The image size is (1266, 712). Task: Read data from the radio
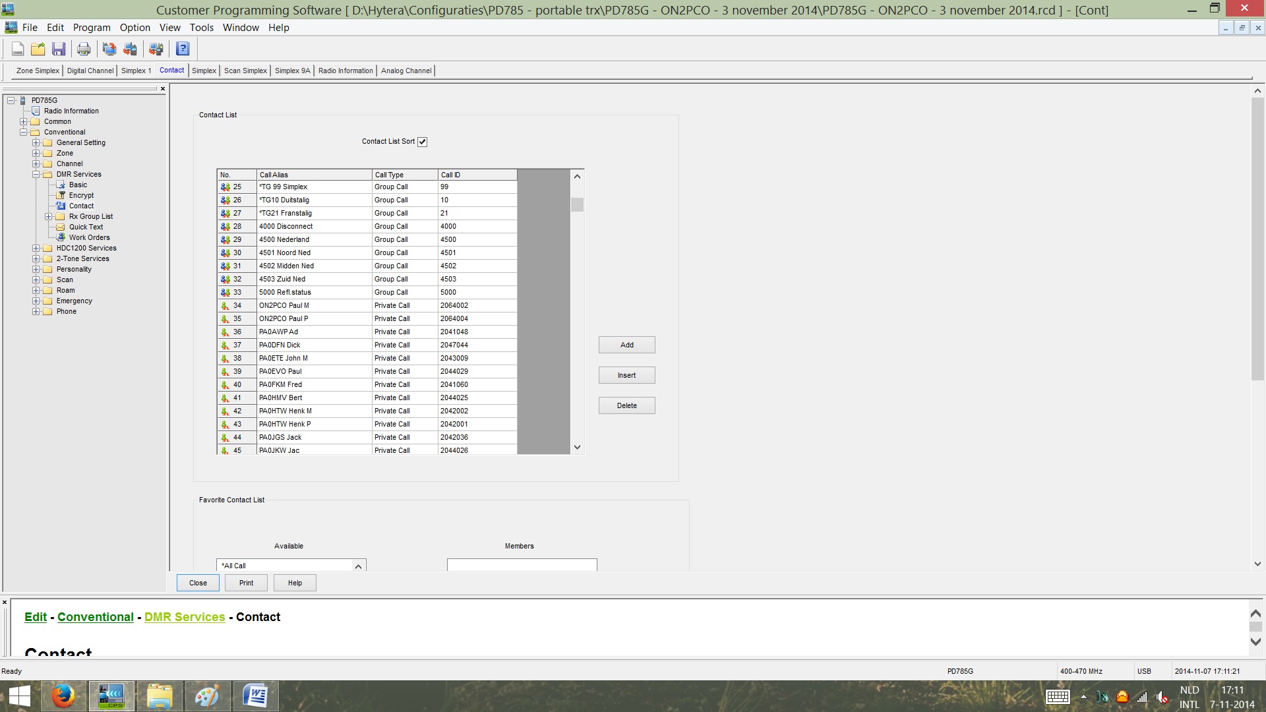(109, 49)
